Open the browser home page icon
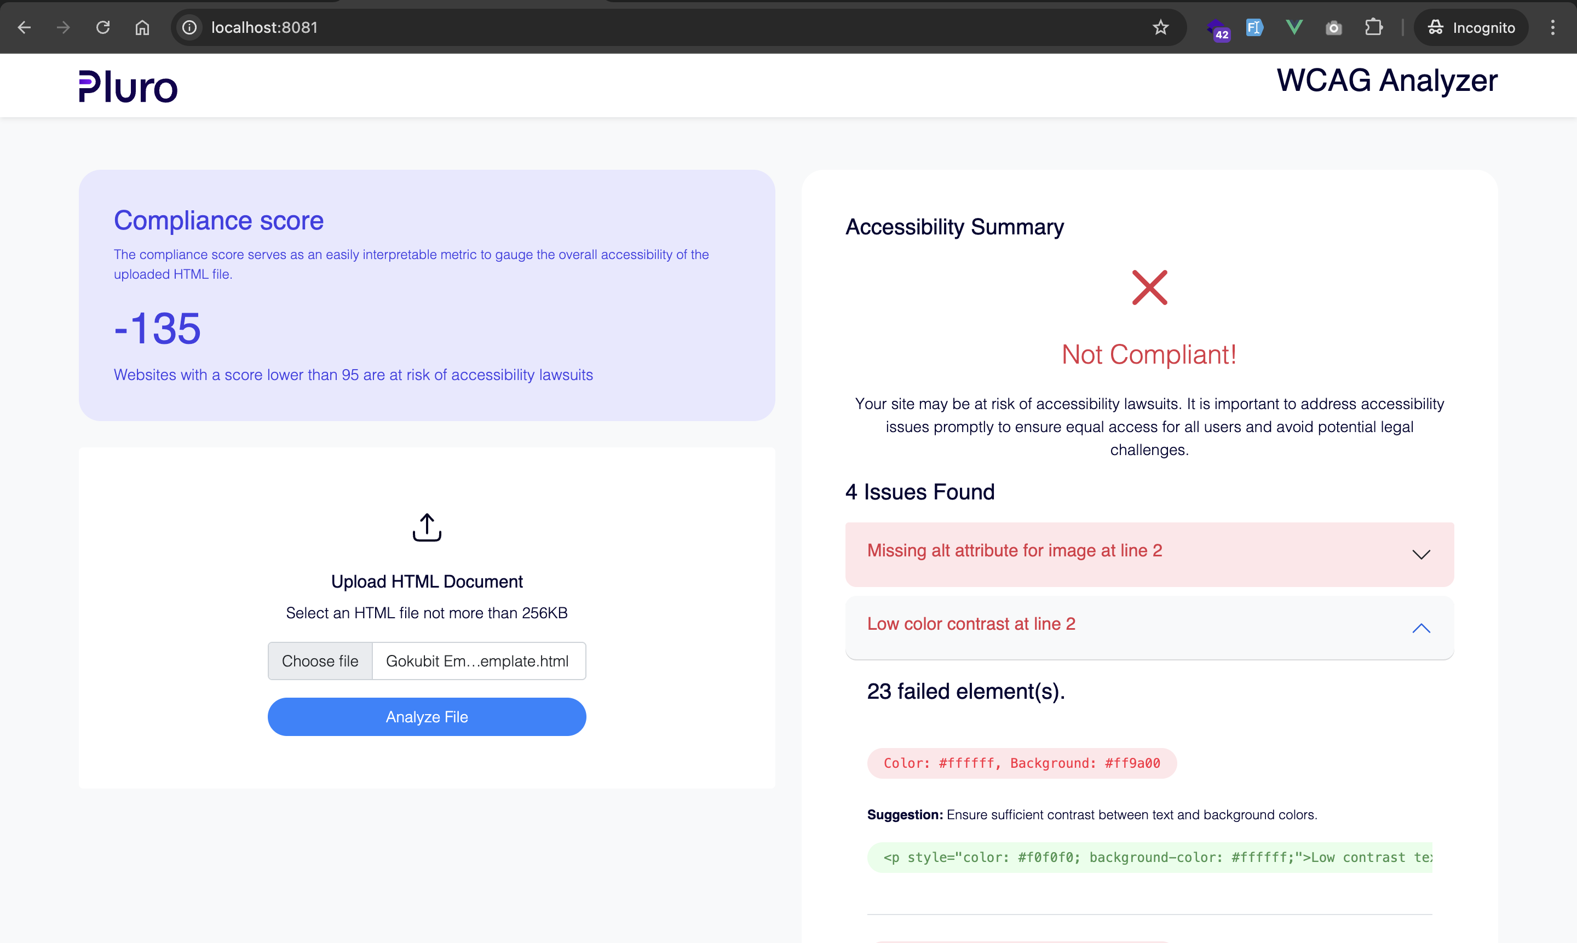1577x943 pixels. [142, 27]
